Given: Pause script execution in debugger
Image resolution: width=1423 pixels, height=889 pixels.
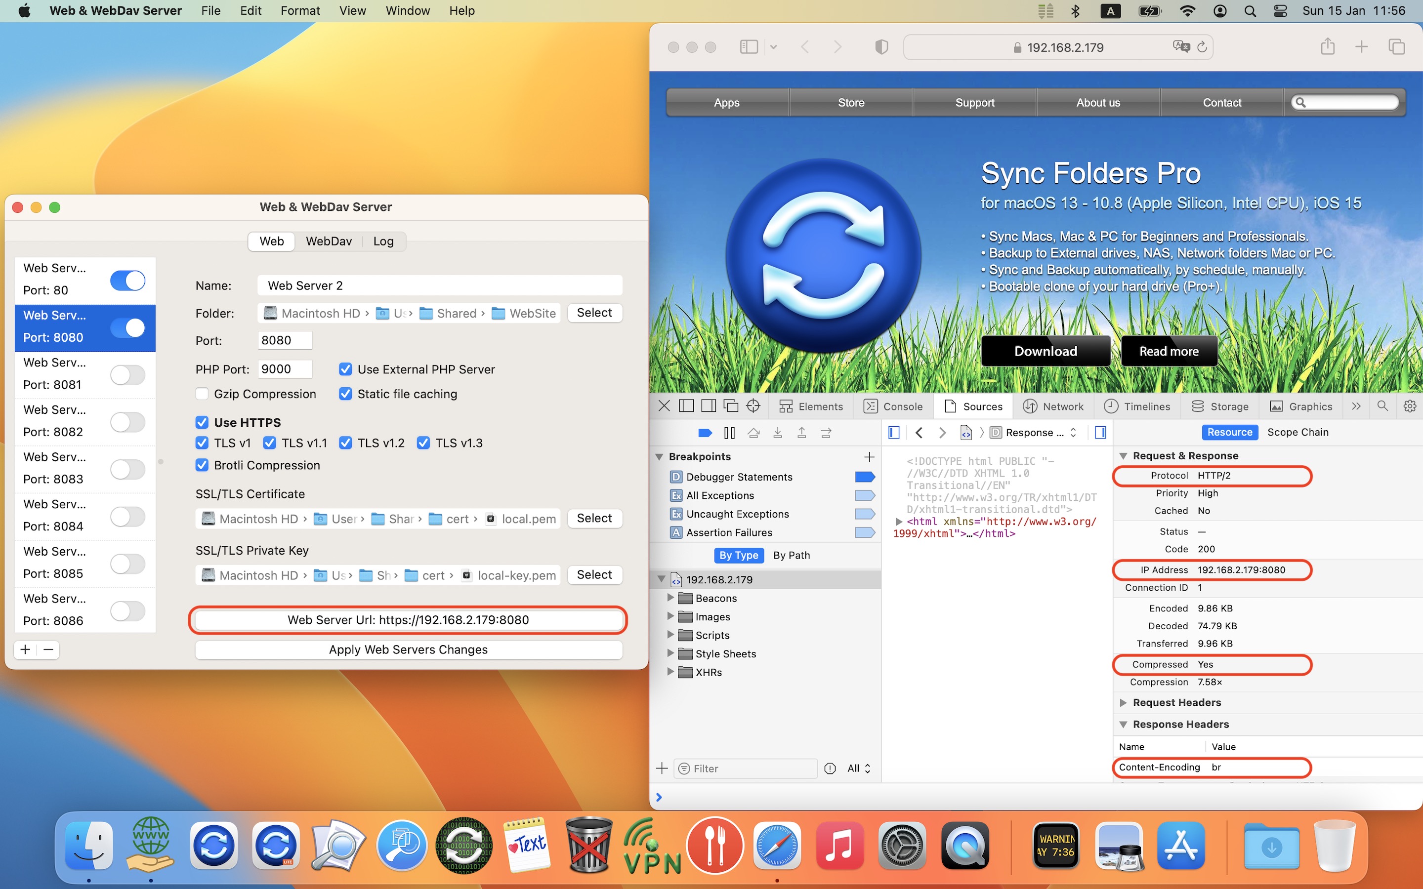Looking at the screenshot, I should click(729, 433).
